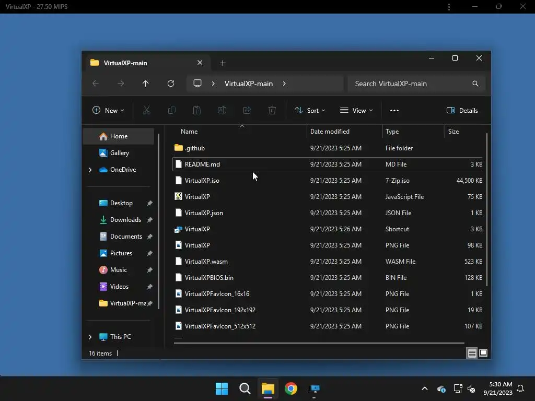535x401 pixels.
Task: Click the chevron after VirtualXP-main in address bar
Action: point(284,84)
